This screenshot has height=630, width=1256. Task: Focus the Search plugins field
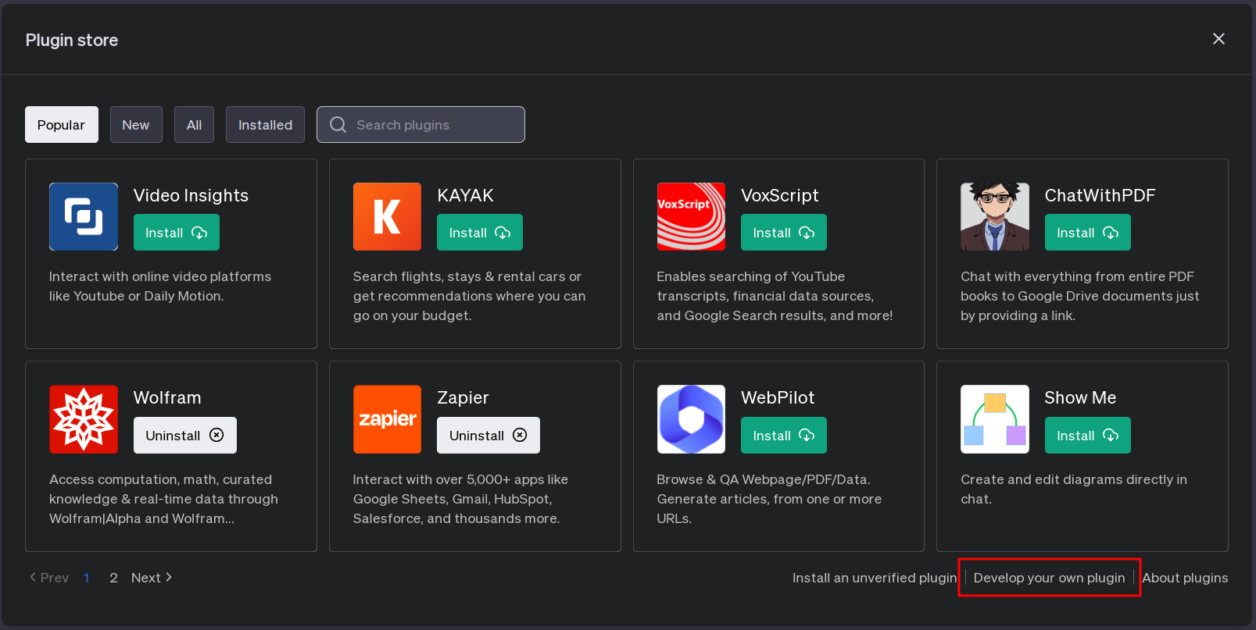point(434,125)
